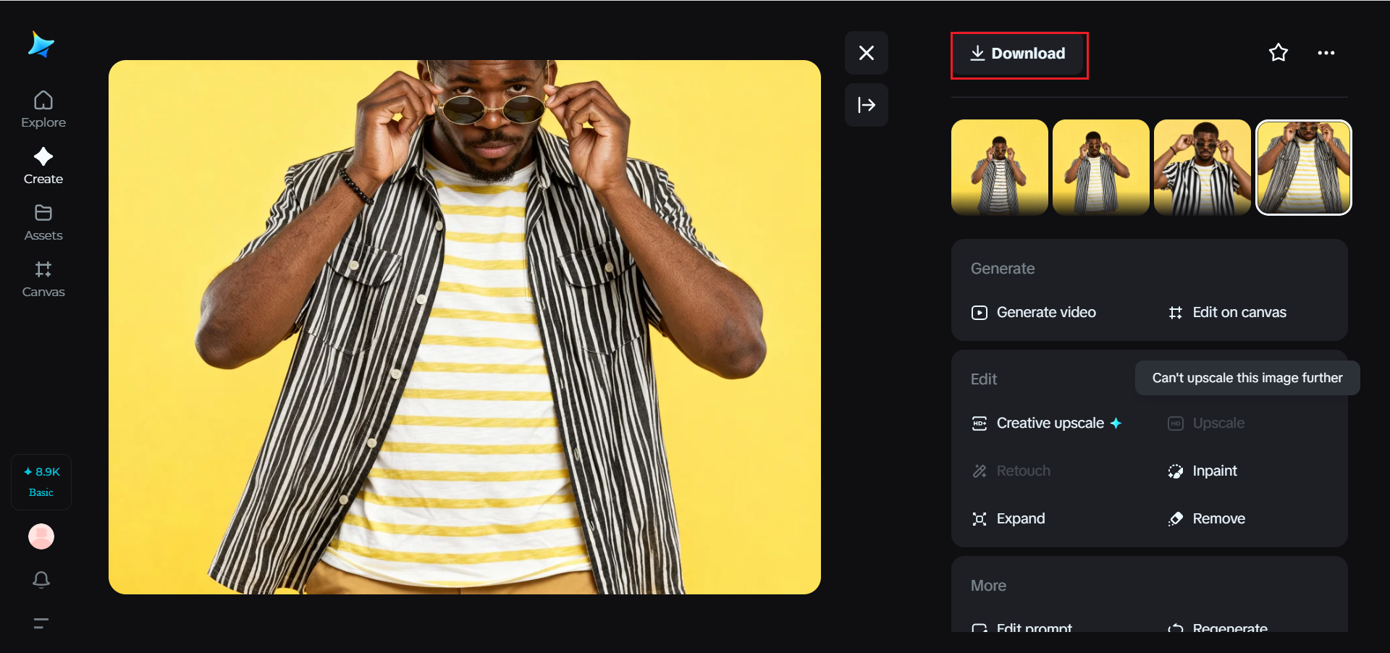The width and height of the screenshot is (1390, 653).
Task: Go to the Create section
Action: pyautogui.click(x=43, y=166)
